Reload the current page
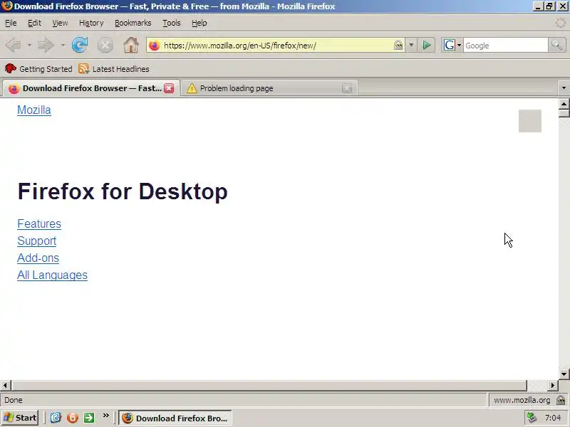The image size is (570, 427). [80, 46]
